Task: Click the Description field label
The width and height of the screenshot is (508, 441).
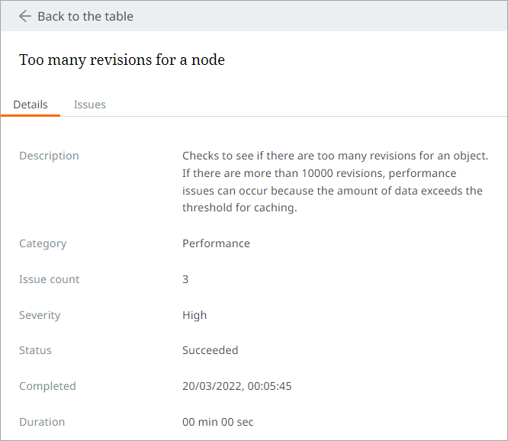Action: 49,156
